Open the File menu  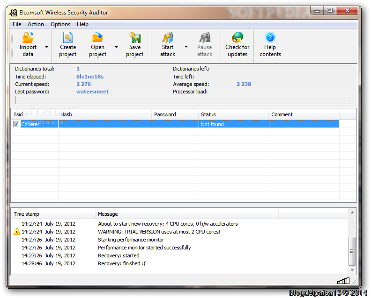[17, 24]
